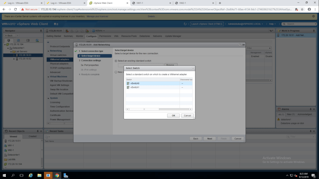Open the Networking navigator view icon

coord(37,40)
